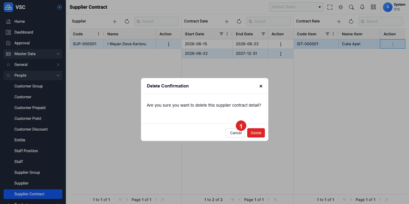Refresh the Contract Rate list

tap(351, 22)
